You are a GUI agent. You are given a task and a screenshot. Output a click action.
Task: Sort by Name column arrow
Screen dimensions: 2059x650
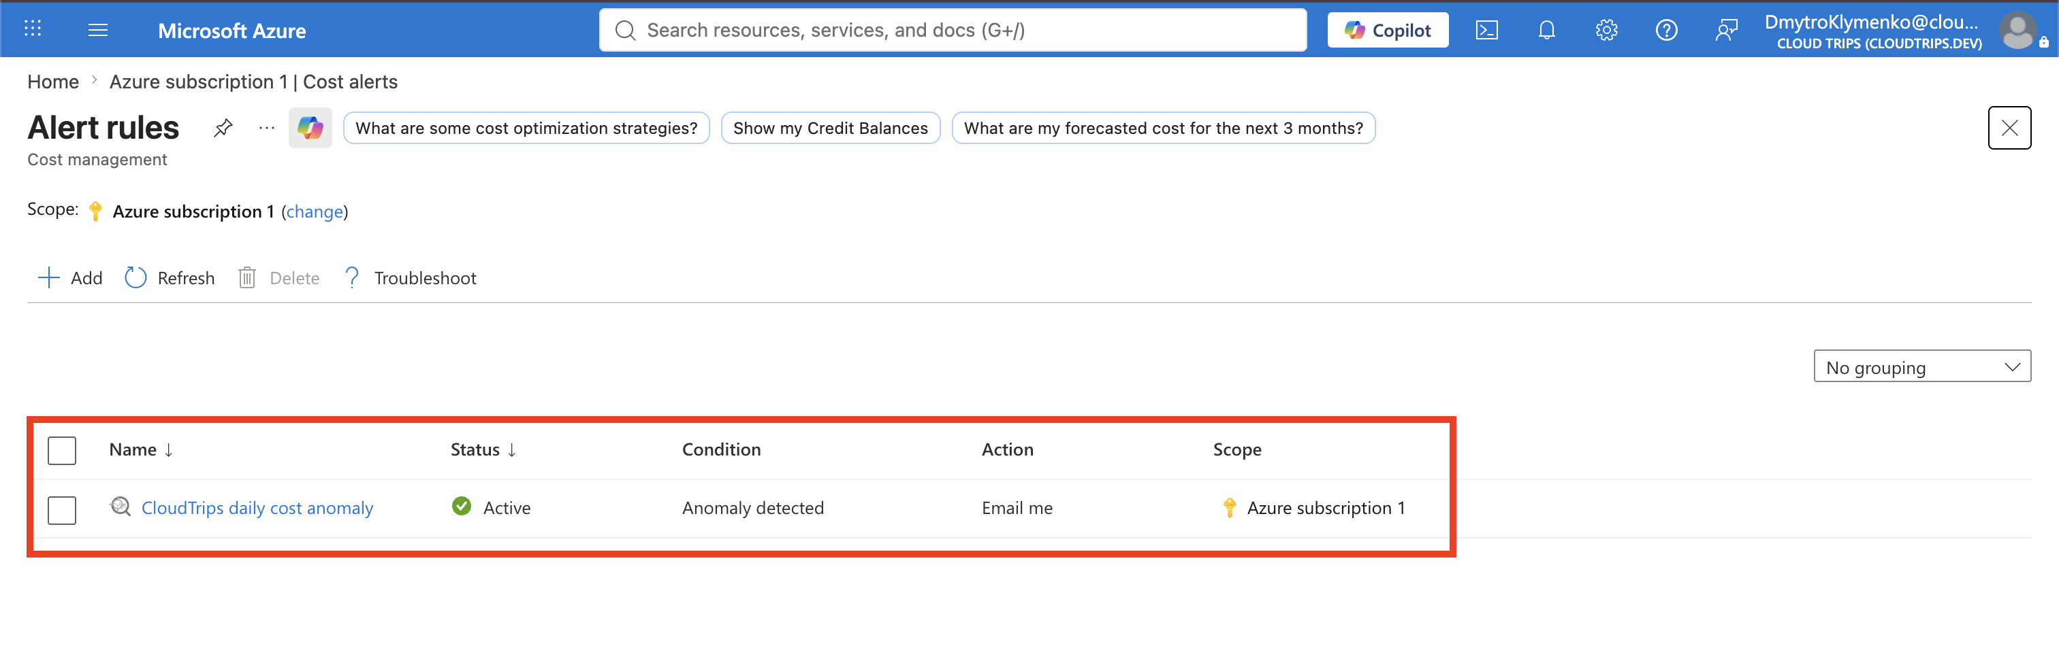click(x=169, y=449)
